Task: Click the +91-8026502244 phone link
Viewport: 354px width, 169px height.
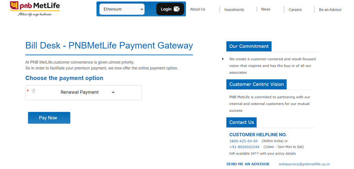Action: 244,147
